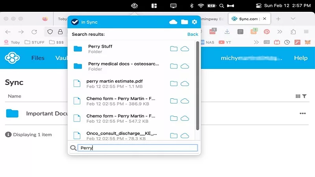Screen dimensions: 315x177
Task: Open Spotlight search in menu bar
Action: 221,6
